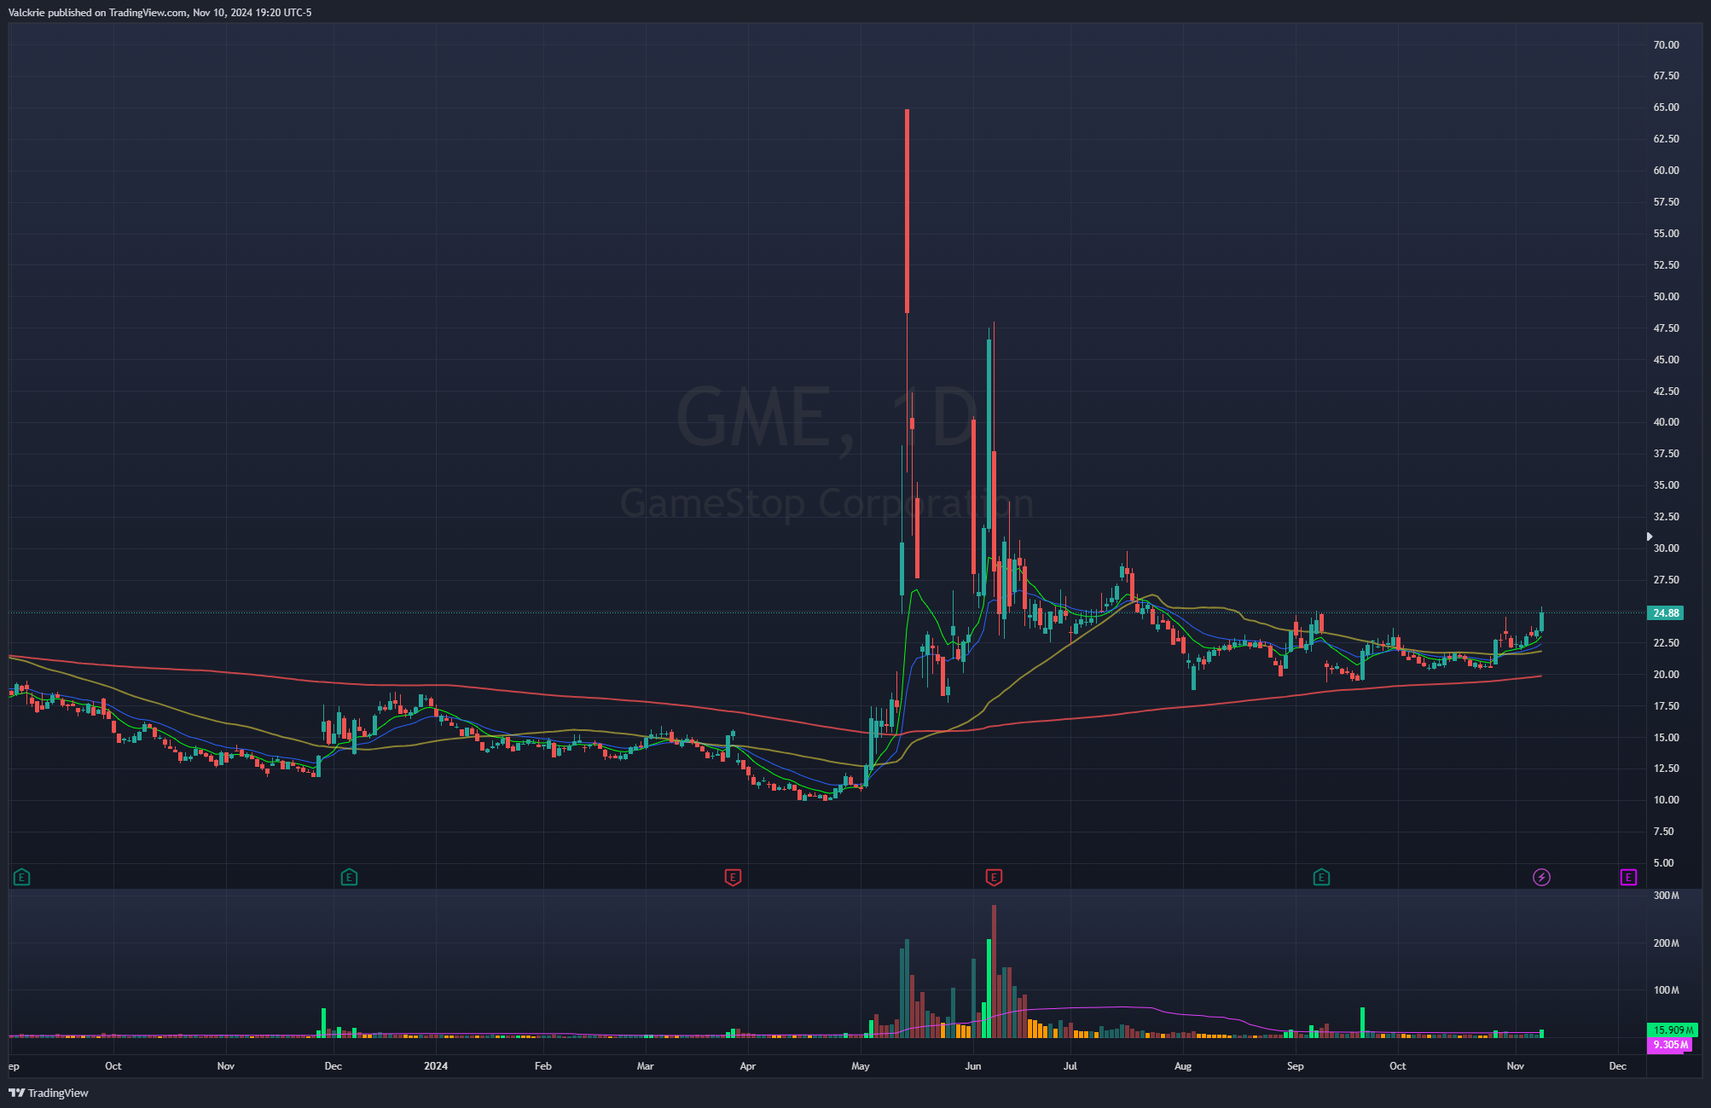This screenshot has height=1108, width=1711.
Task: Click the green earnings marker beside the chart's first candles
Action: [22, 877]
